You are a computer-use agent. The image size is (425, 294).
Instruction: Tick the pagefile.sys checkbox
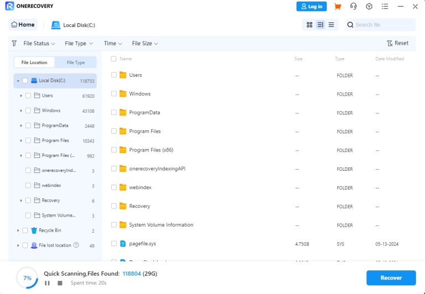[x=114, y=244]
